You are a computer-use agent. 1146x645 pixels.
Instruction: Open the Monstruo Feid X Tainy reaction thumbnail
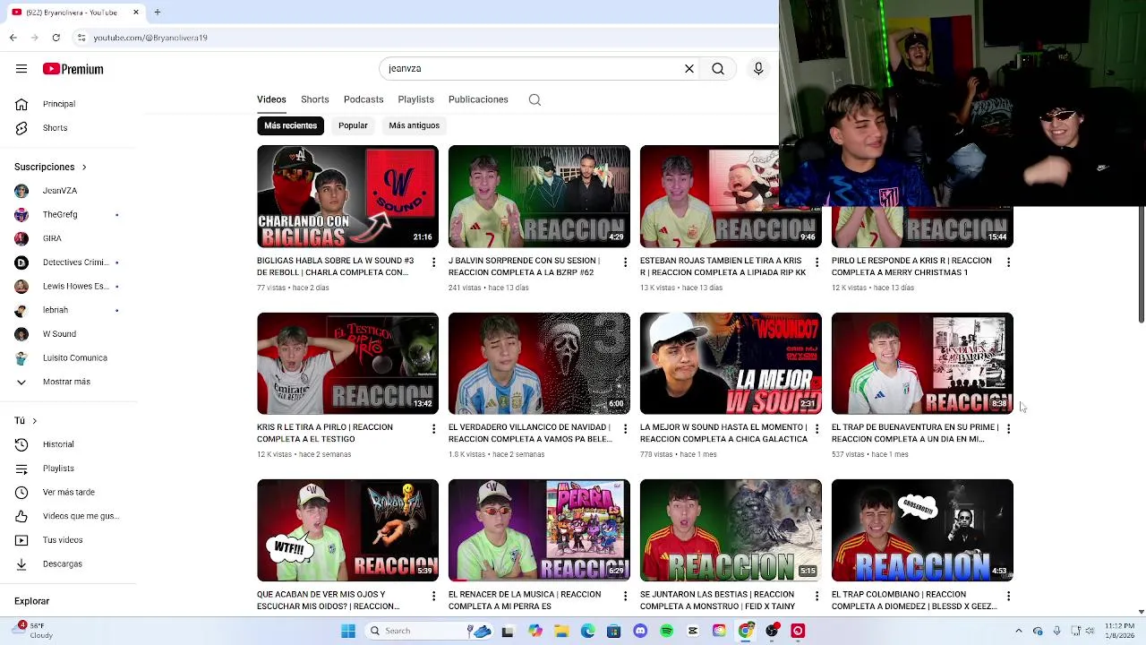(731, 530)
